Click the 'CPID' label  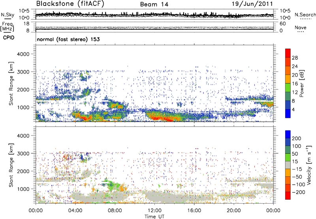coord(9,38)
